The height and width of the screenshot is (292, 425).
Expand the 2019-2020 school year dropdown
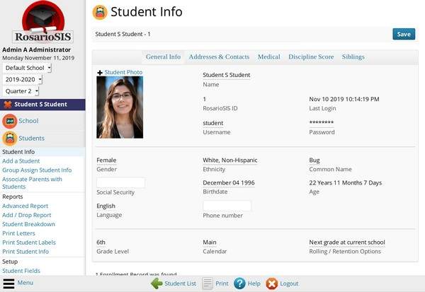click(x=23, y=79)
